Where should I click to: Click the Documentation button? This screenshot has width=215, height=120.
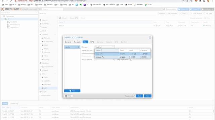point(170,9)
